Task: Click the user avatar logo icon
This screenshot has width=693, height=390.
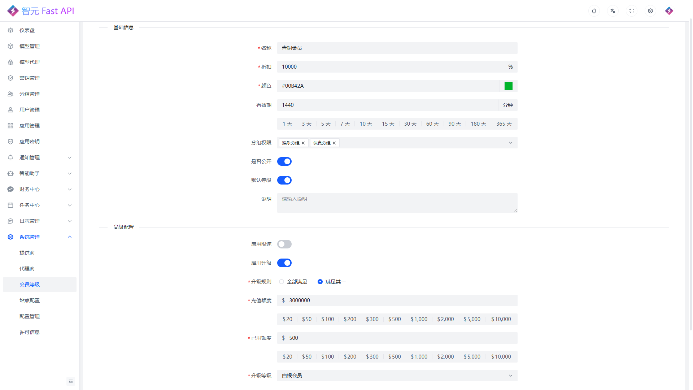Action: pyautogui.click(x=669, y=11)
